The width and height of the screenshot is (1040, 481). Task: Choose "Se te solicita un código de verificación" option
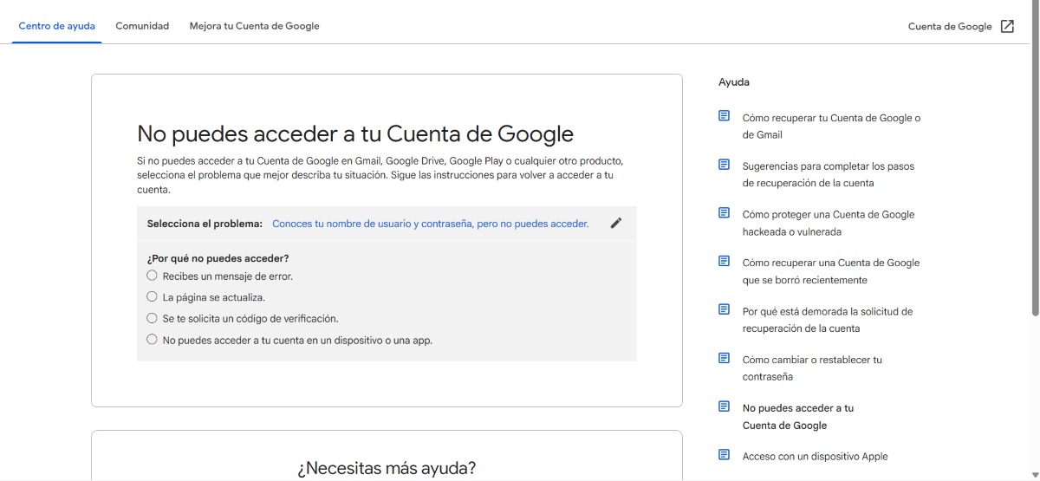pos(152,318)
